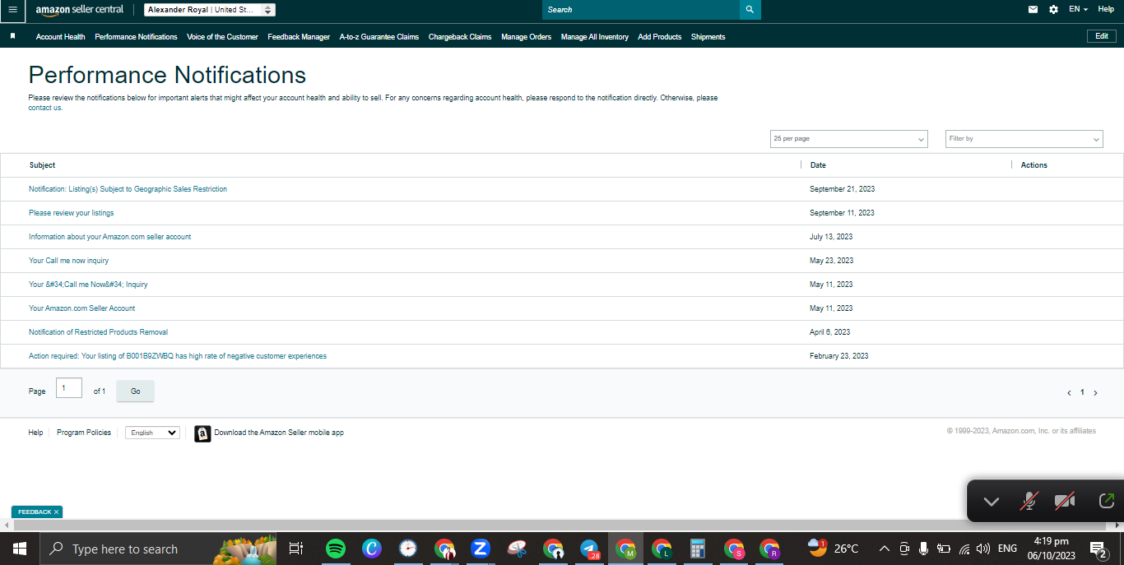Open Telegram from the taskbar
This screenshot has height=565, width=1124.
tap(589, 549)
